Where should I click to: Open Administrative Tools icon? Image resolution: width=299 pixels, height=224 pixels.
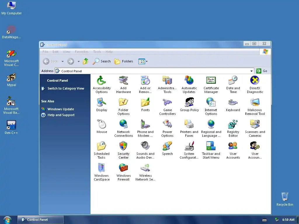(167, 84)
